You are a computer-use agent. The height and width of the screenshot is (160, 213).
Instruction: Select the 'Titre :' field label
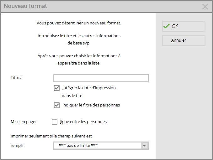[x=16, y=78]
